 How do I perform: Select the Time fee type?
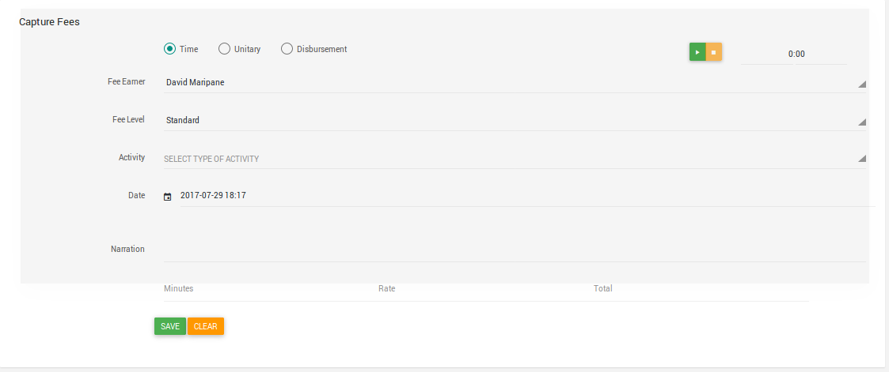point(169,49)
